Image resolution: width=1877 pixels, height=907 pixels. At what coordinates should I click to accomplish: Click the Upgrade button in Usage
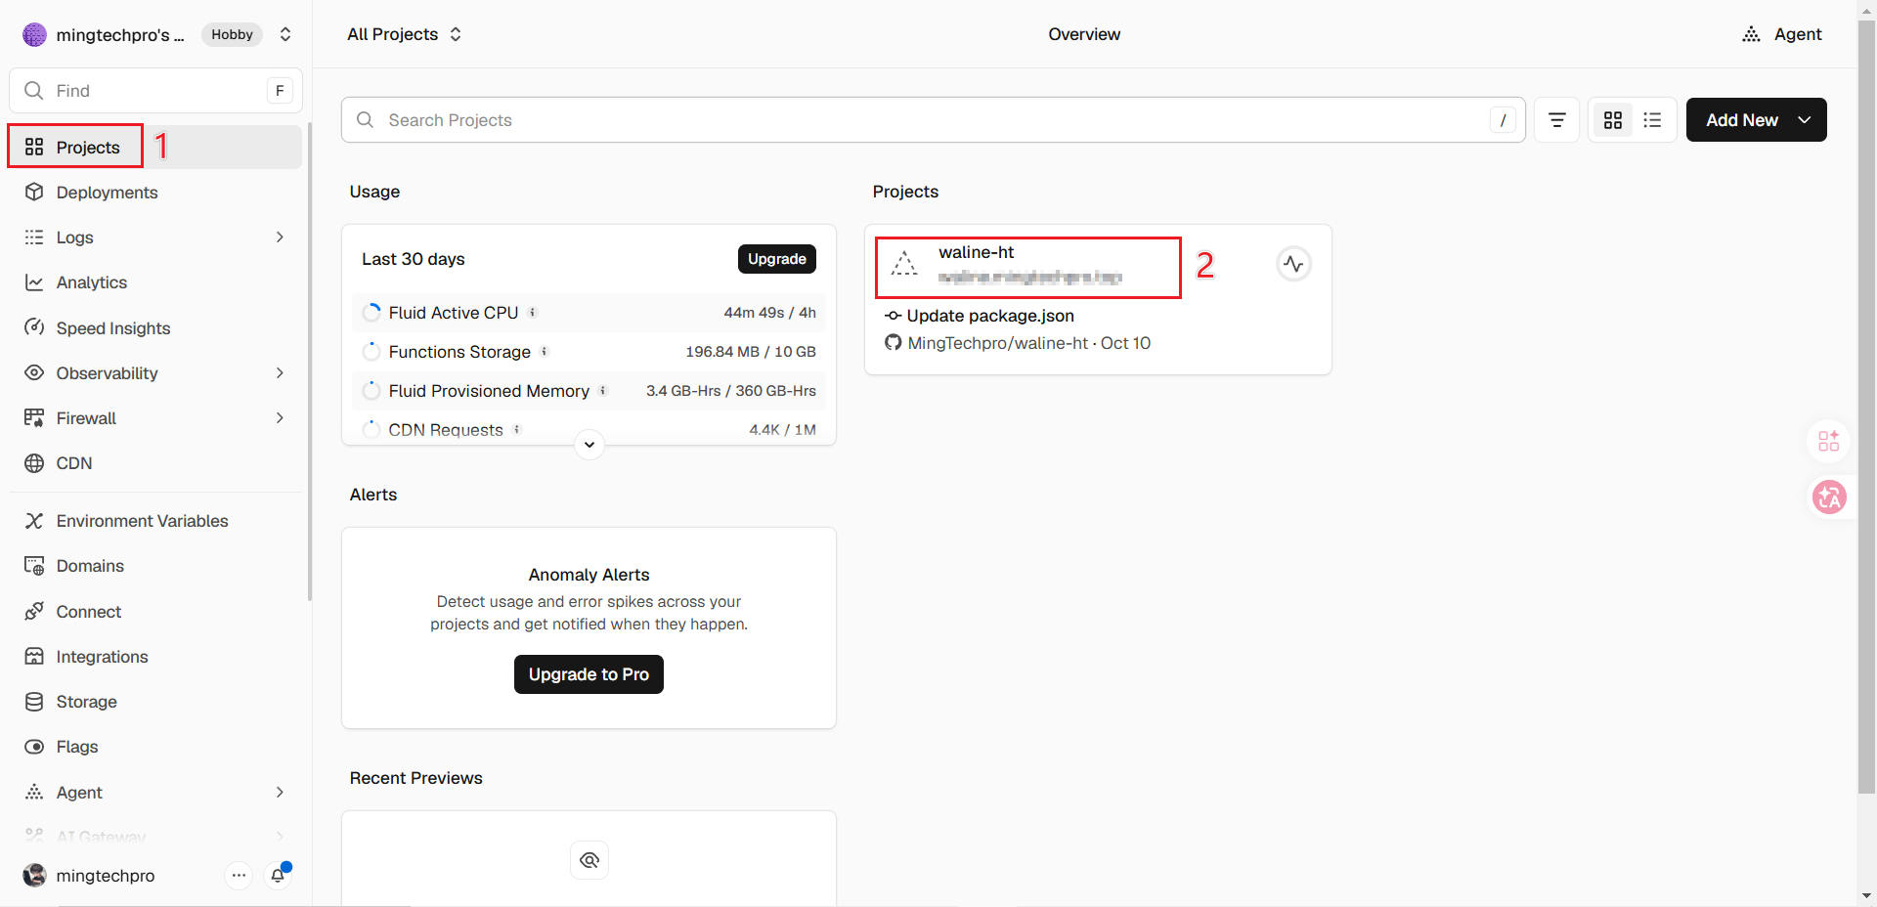(x=777, y=259)
